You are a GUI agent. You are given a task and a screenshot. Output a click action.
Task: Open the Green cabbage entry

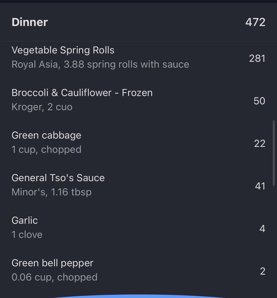46,135
